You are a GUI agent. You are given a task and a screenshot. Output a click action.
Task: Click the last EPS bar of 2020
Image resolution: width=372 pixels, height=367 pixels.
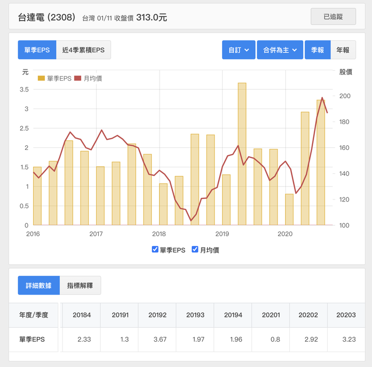click(x=321, y=162)
